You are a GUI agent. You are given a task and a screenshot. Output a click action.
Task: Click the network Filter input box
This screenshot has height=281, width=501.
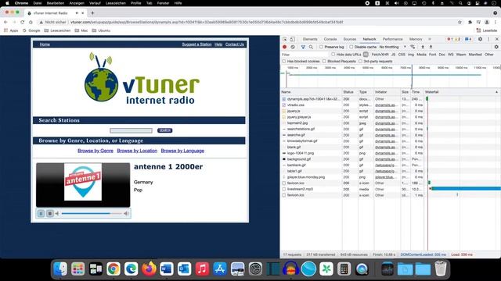pyautogui.click(x=305, y=55)
